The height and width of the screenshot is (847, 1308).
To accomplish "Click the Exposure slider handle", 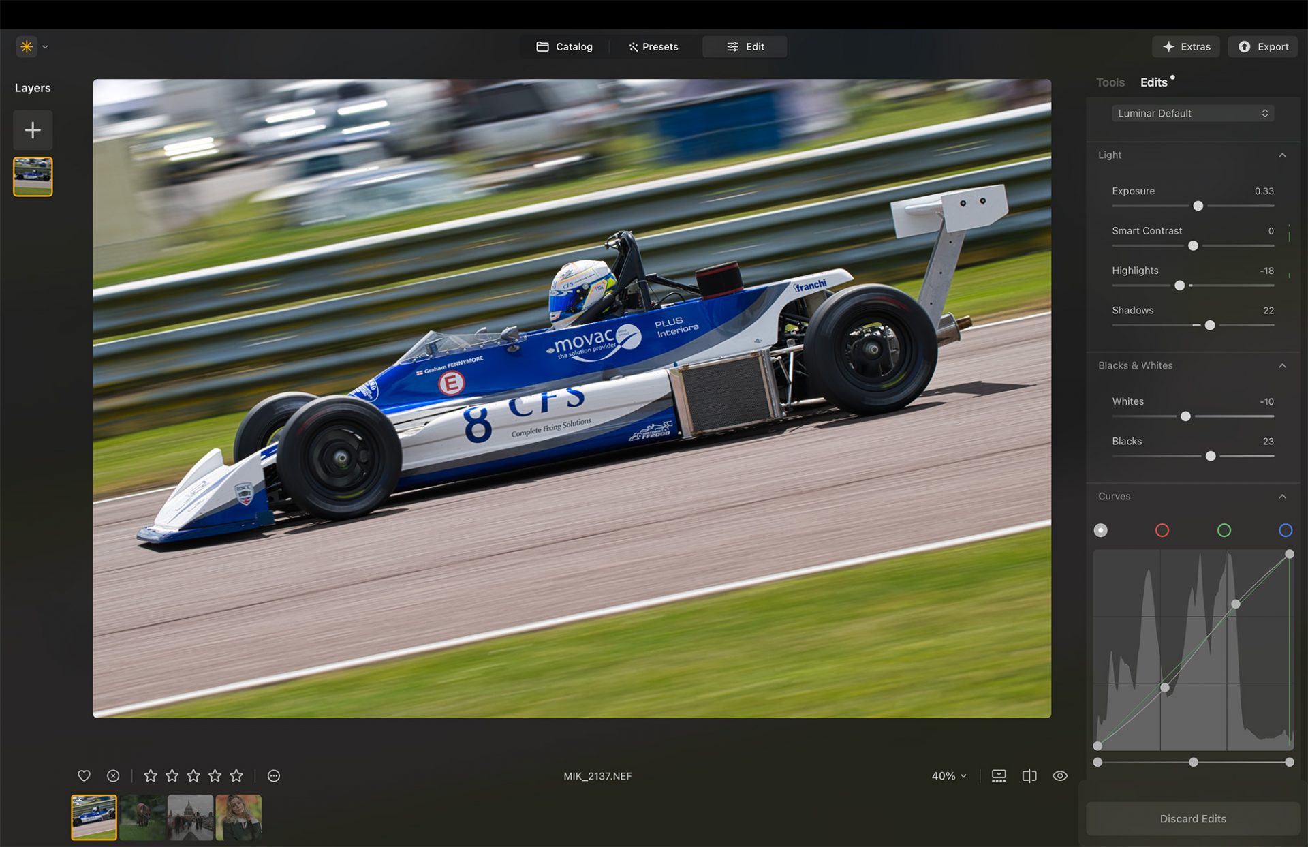I will click(x=1198, y=206).
